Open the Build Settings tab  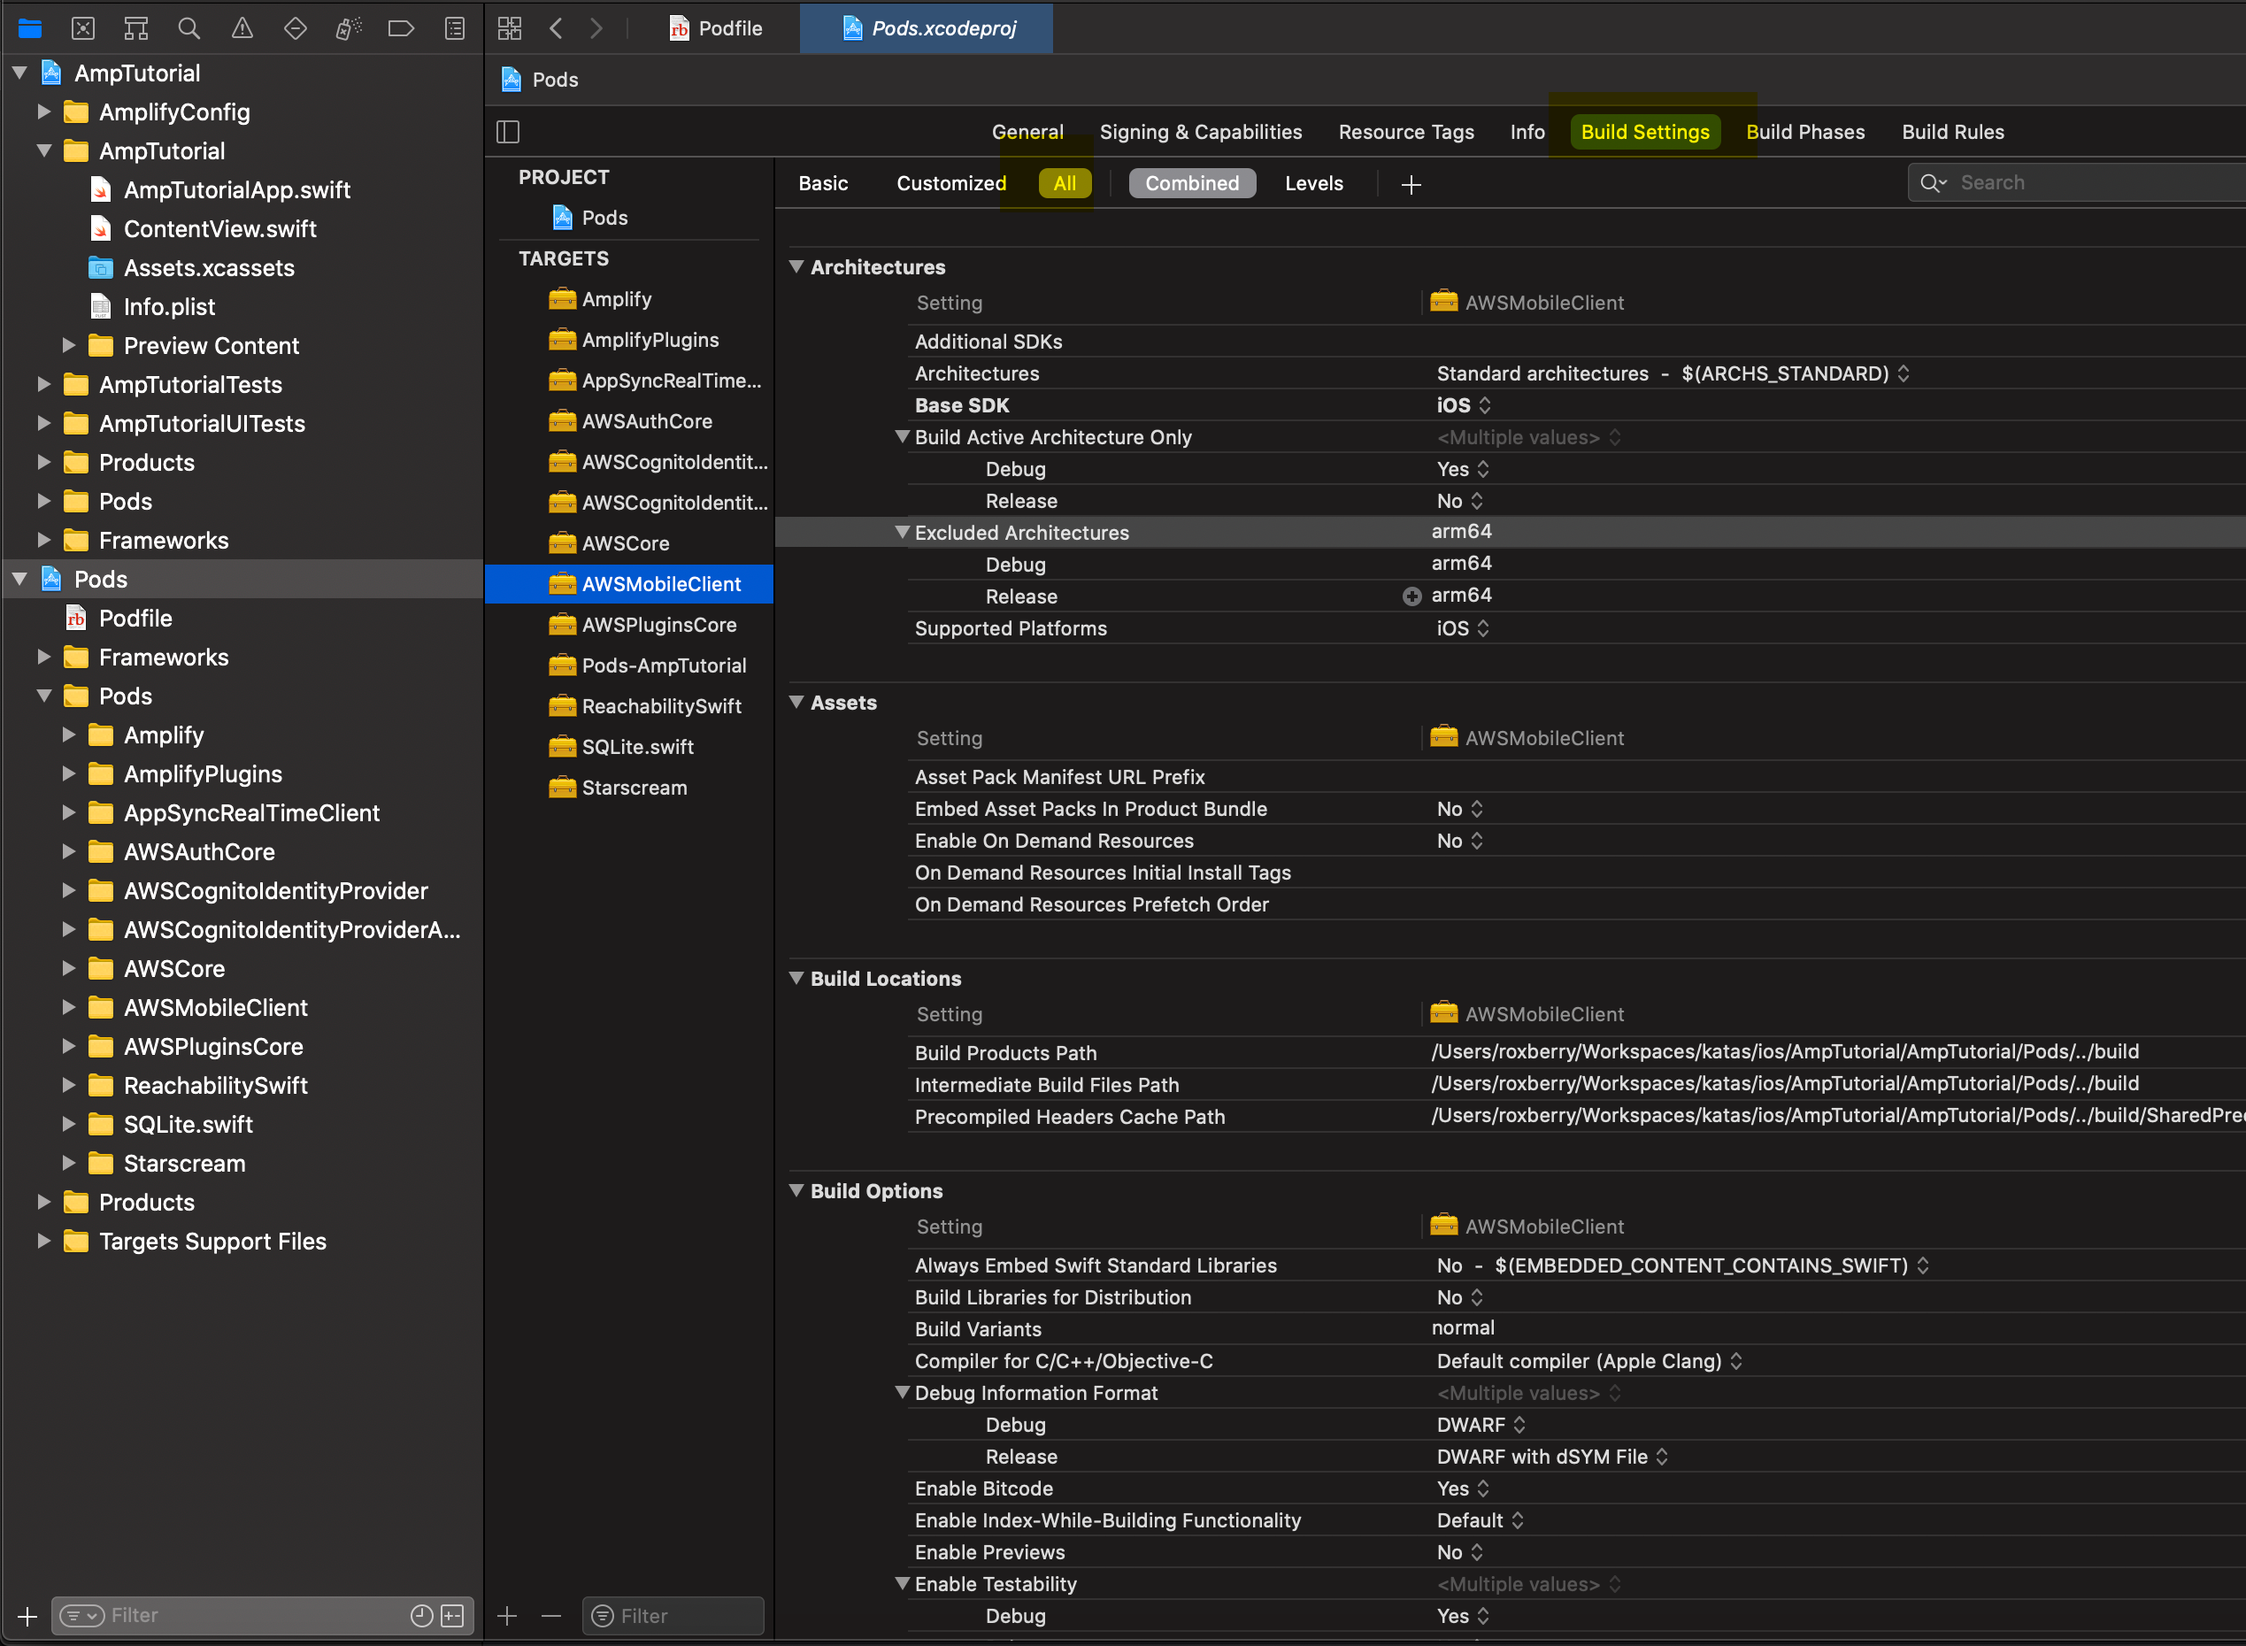pyautogui.click(x=1645, y=133)
